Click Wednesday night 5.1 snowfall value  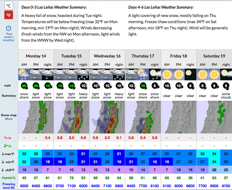[119, 138]
